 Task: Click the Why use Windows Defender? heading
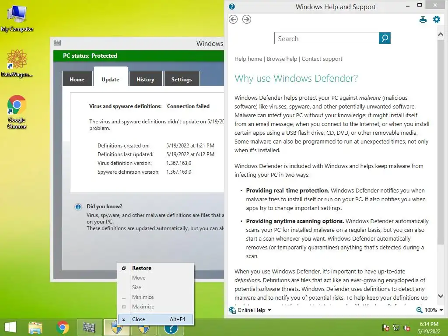click(296, 78)
